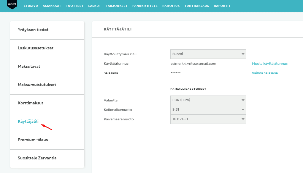The height and width of the screenshot is (173, 303).
Task: Expand the Käyttöliittymän kieli dropdown
Action: coord(208,54)
